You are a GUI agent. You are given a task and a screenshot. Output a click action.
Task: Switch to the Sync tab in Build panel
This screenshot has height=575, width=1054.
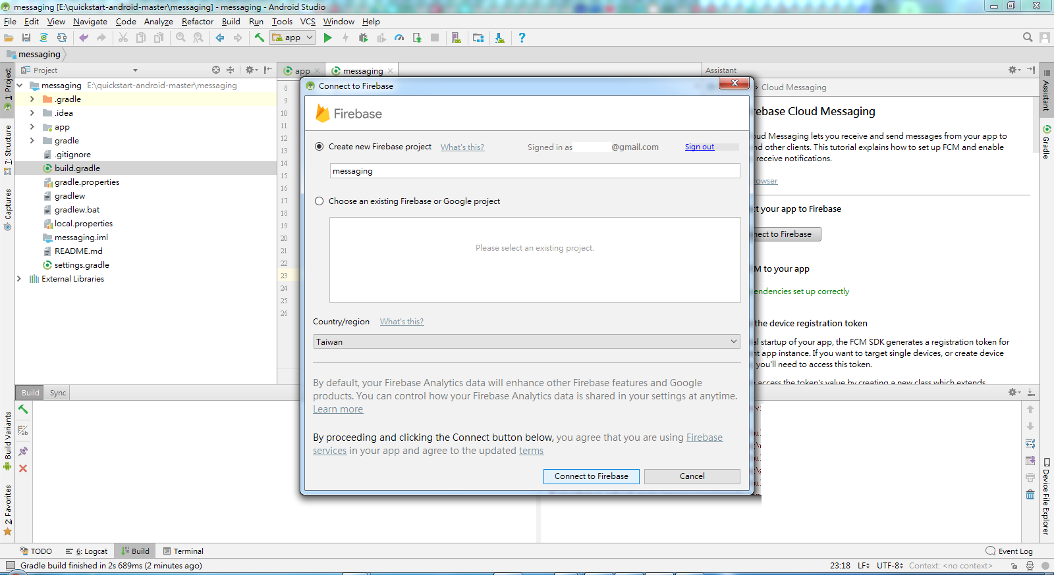pyautogui.click(x=58, y=393)
